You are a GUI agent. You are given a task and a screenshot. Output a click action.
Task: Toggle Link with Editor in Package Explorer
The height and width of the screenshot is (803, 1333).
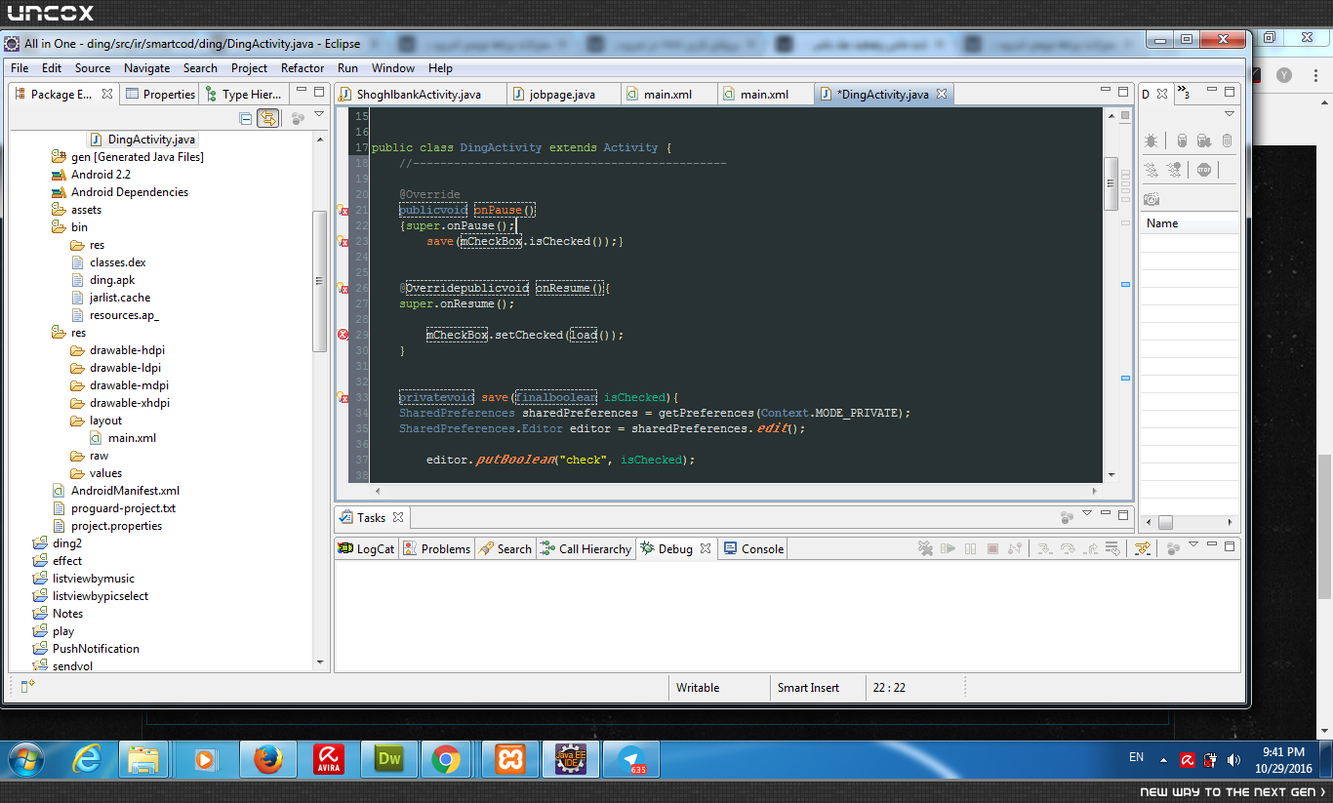[267, 118]
